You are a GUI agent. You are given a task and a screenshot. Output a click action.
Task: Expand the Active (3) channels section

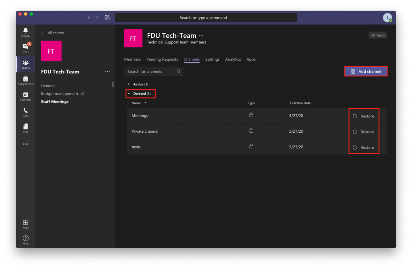138,84
